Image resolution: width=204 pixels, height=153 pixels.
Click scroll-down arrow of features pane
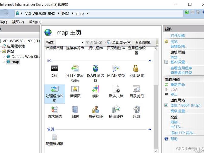coord(156,151)
